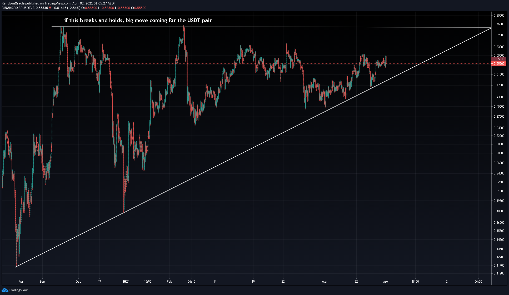This screenshot has width=509, height=295.
Task: Click the 0.40000 price axis label
Action: (499, 107)
